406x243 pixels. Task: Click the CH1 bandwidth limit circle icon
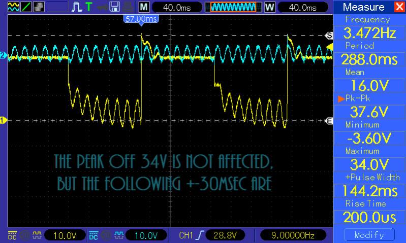click(x=25, y=235)
